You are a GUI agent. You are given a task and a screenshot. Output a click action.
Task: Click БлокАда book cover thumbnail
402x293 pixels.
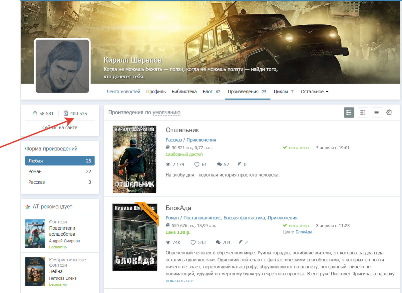click(135, 237)
